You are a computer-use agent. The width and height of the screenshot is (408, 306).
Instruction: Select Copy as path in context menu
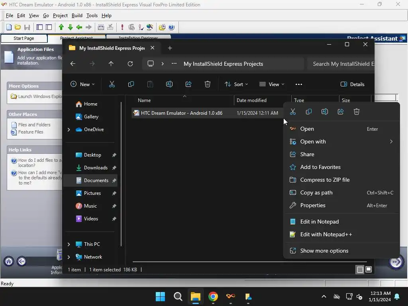341,193
